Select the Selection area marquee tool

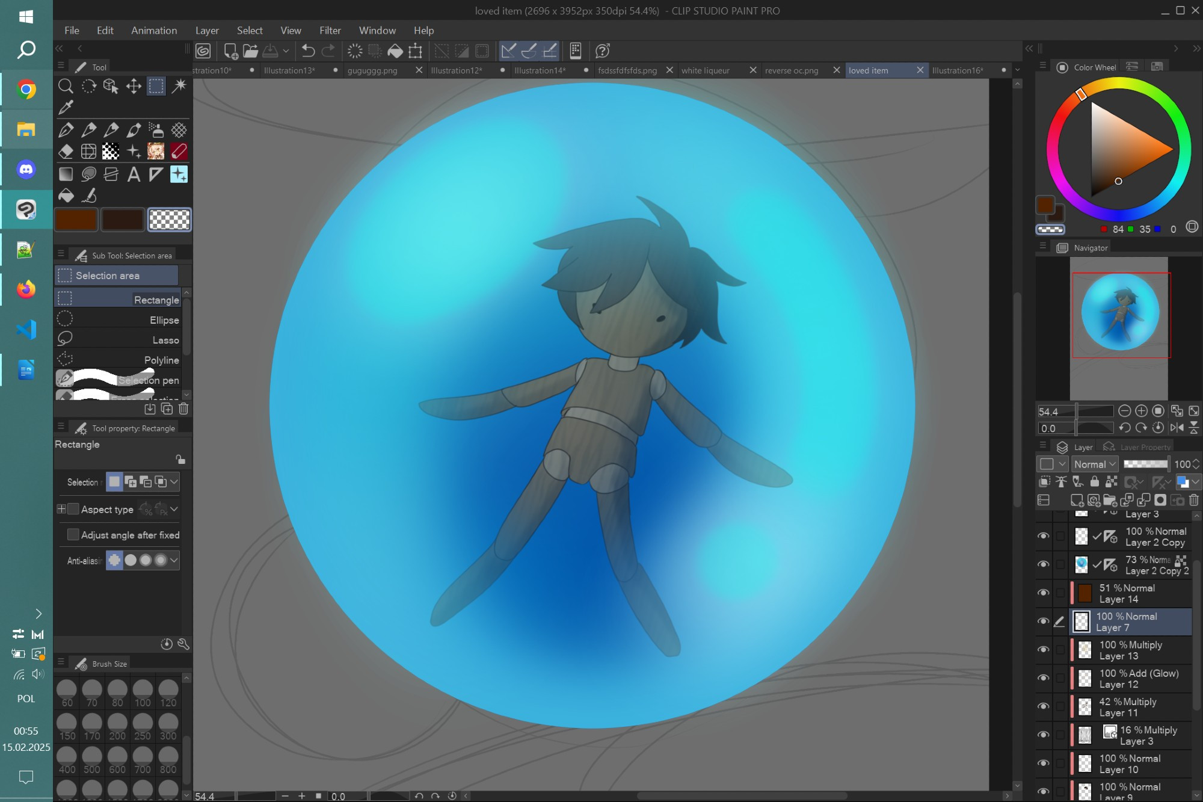(156, 86)
